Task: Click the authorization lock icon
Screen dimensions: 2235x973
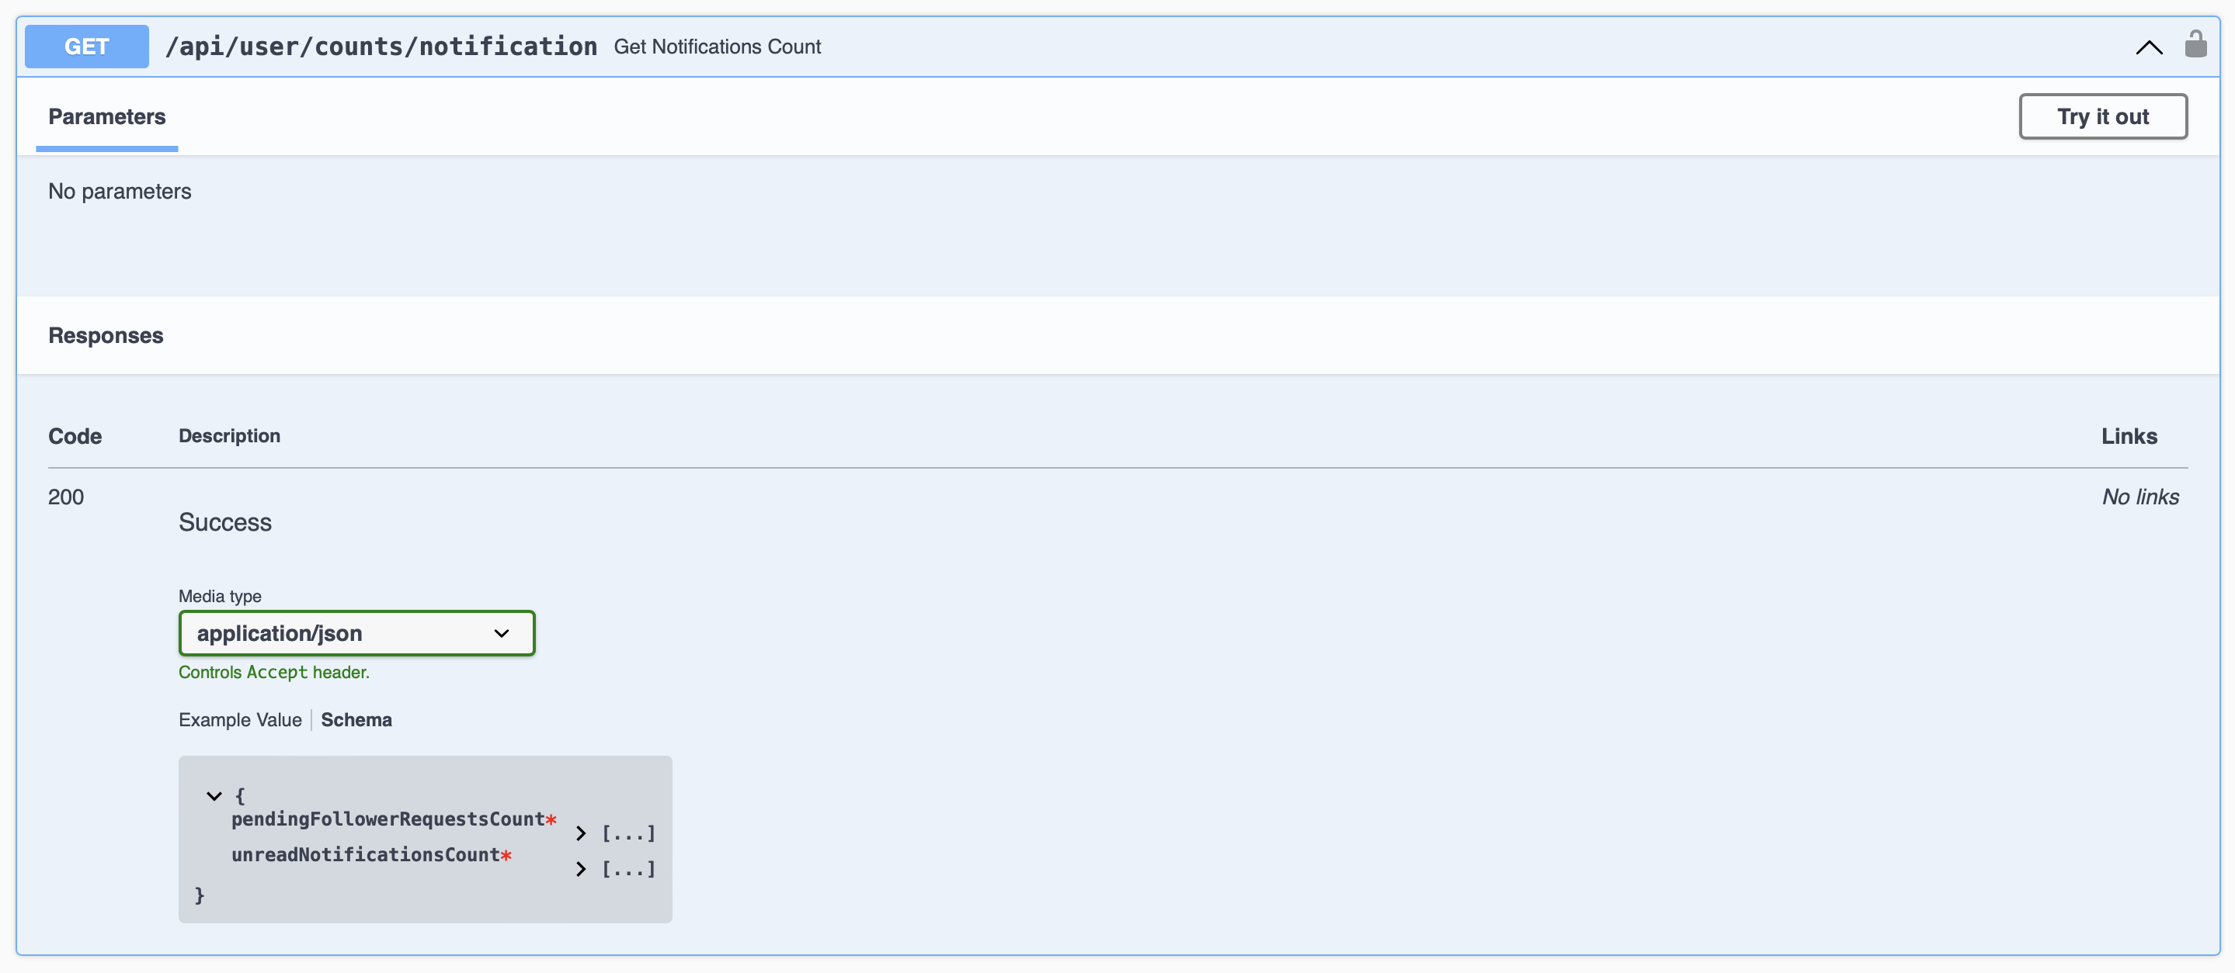Action: click(2195, 45)
